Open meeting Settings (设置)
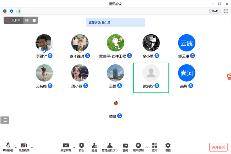Viewport: 231px width, 154px height. (x=168, y=147)
